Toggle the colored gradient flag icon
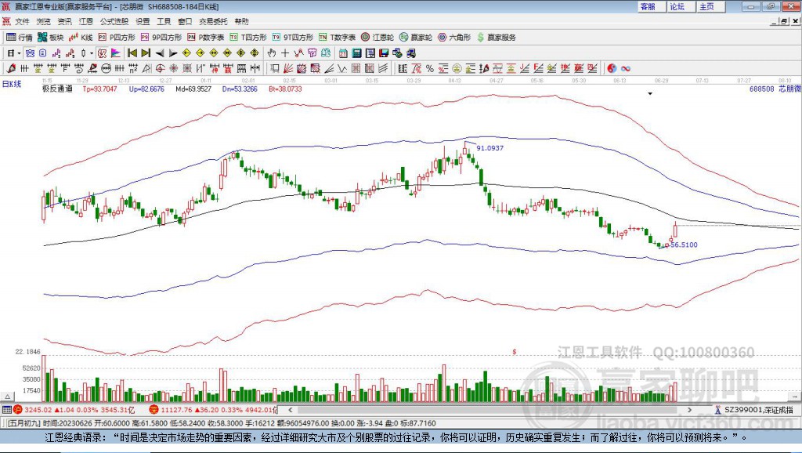802x453 pixels. pyautogui.click(x=116, y=53)
